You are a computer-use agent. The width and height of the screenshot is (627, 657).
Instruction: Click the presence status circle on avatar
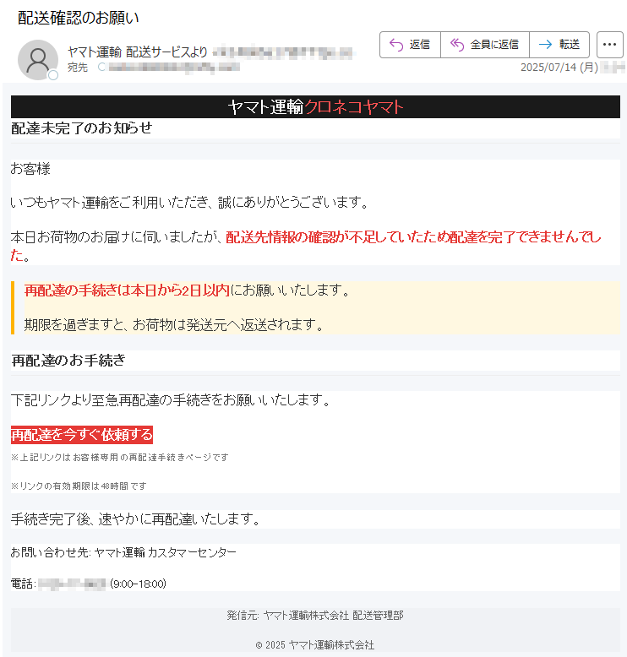pos(53,75)
